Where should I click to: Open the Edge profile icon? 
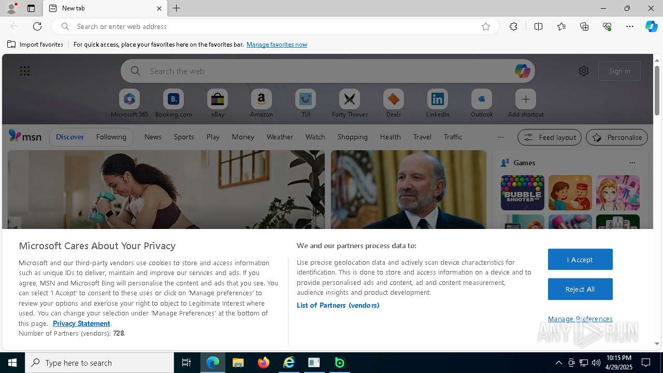(x=11, y=8)
